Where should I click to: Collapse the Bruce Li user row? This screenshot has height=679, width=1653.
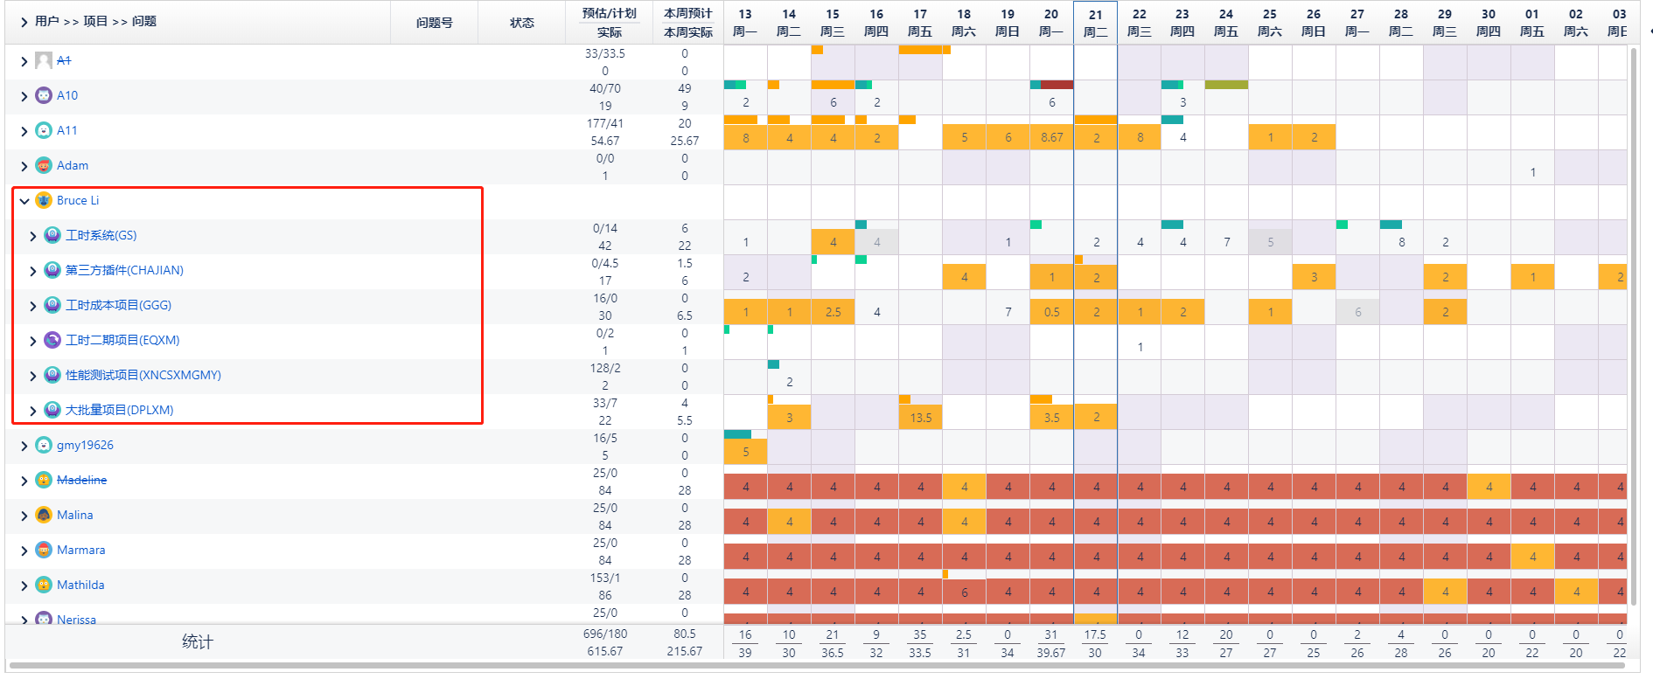pyautogui.click(x=24, y=200)
